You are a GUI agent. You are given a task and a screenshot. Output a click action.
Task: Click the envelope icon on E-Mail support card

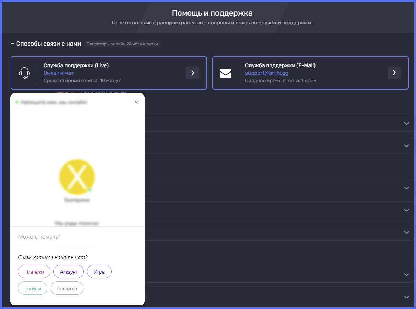pyautogui.click(x=225, y=73)
